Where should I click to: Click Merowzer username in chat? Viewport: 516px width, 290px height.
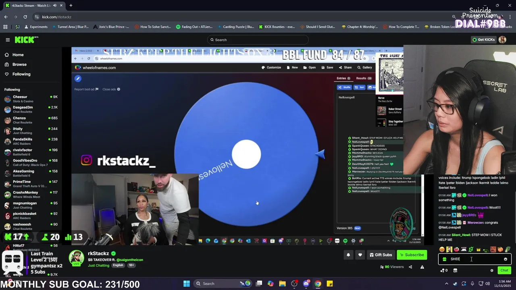point(475,223)
